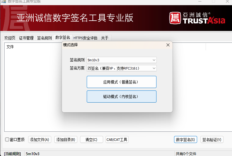Open the 证书管理 tab
The width and height of the screenshot is (232, 156).
coord(26,38)
